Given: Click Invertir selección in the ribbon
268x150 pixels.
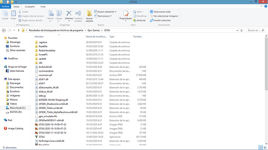Looking at the screenshot, I should pos(160,20).
